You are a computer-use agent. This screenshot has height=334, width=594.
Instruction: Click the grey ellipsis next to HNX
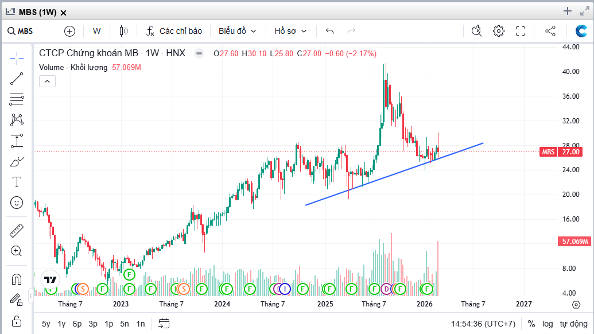click(199, 53)
